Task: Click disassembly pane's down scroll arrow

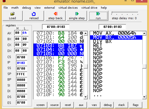Action: pyautogui.click(x=144, y=97)
